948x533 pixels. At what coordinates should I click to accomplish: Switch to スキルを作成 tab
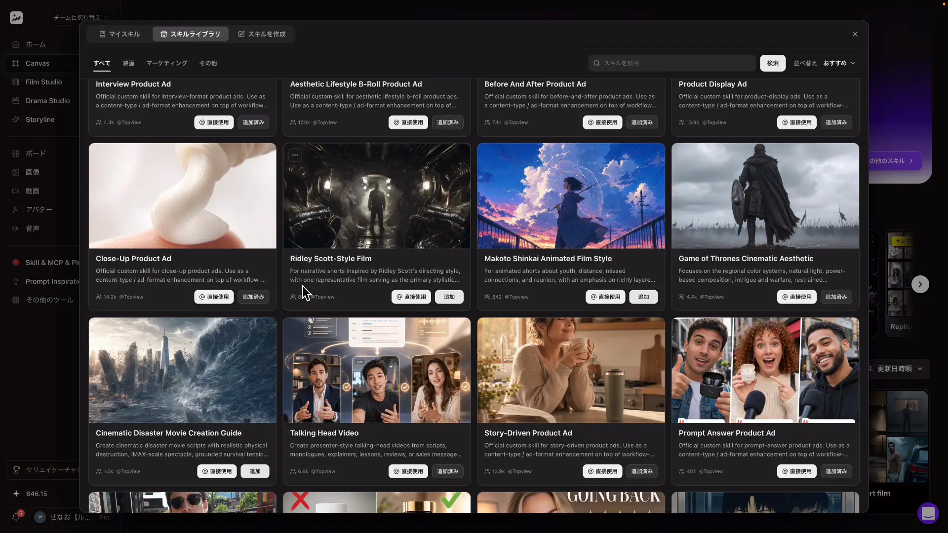(262, 34)
